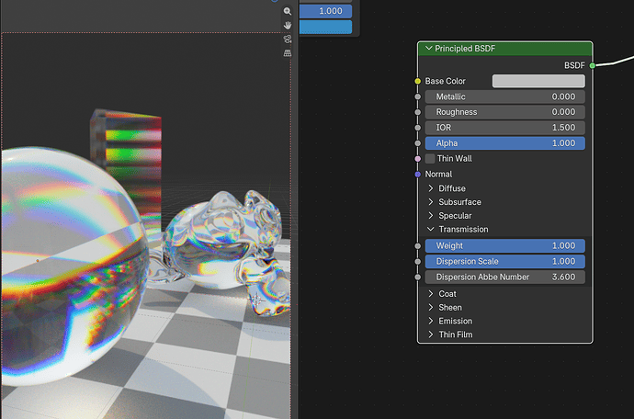The width and height of the screenshot is (634, 419).
Task: Toggle the perspective/orthographic grid icon
Action: click(x=288, y=53)
